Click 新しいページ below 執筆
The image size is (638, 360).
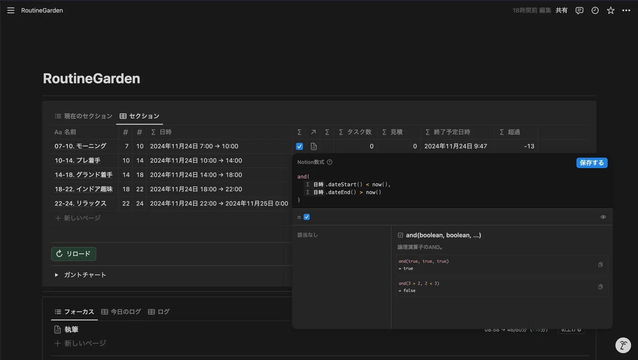click(x=85, y=344)
